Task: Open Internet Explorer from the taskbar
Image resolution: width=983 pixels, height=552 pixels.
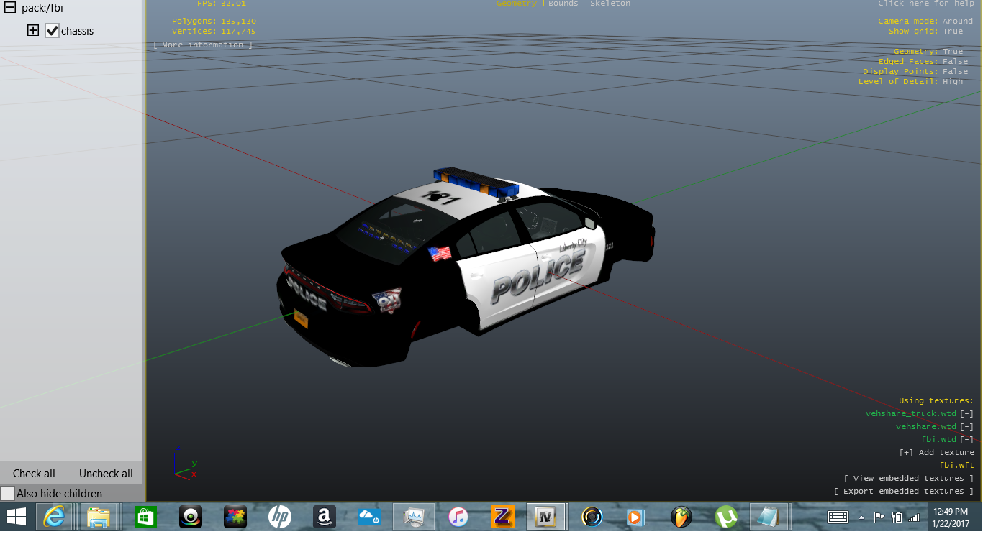Action: [55, 517]
